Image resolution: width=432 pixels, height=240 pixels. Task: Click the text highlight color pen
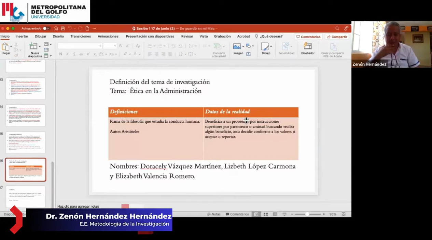tap(125, 54)
